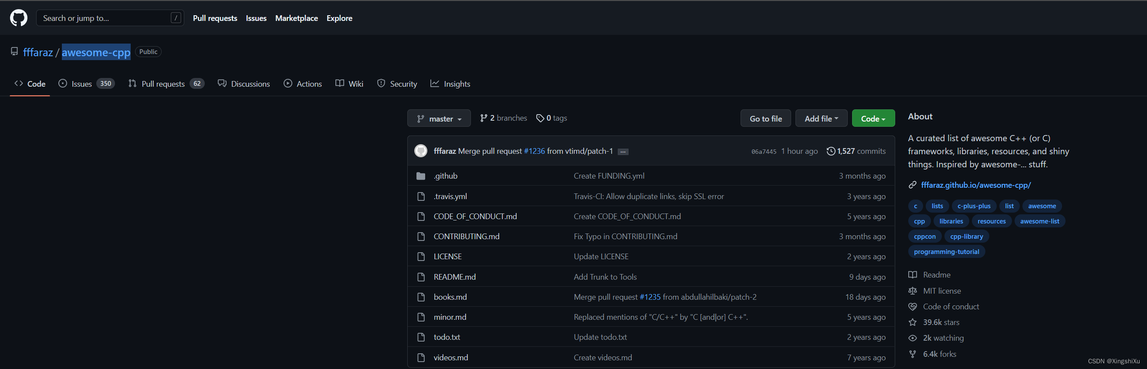Viewport: 1147px width, 369px height.
Task: Click the repository book icon beside fffaraz
Action: point(14,52)
